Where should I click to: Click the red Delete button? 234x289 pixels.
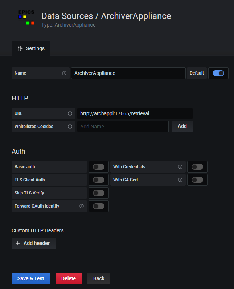click(69, 278)
